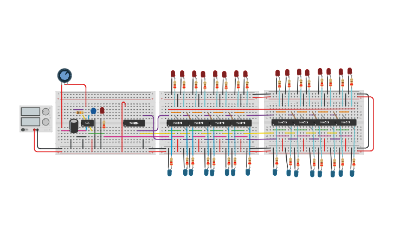Select the red hook-shaped jumper on the left breadboard
This screenshot has width=393, height=245.
(x=123, y=127)
